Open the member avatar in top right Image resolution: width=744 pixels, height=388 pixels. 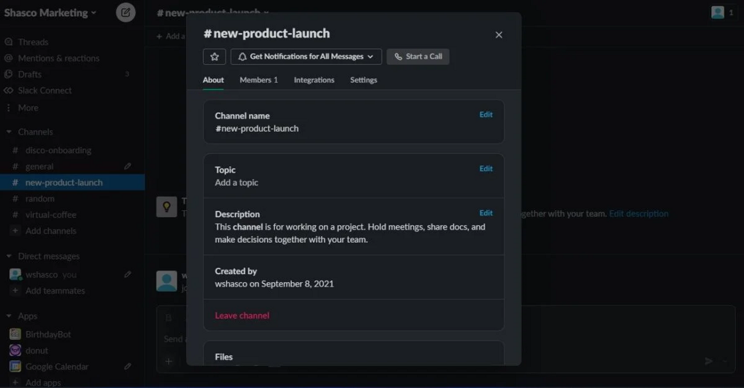tap(718, 12)
